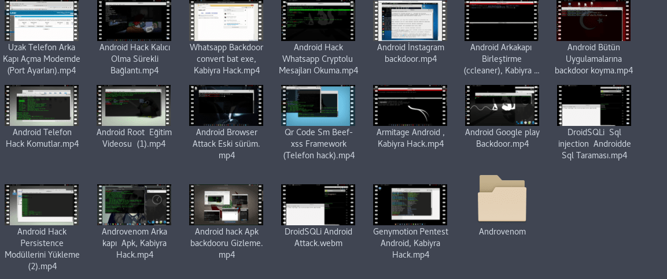The image size is (667, 279).
Task: Click filename 'DroidSQLi Android Attack.webm'
Action: click(318, 237)
